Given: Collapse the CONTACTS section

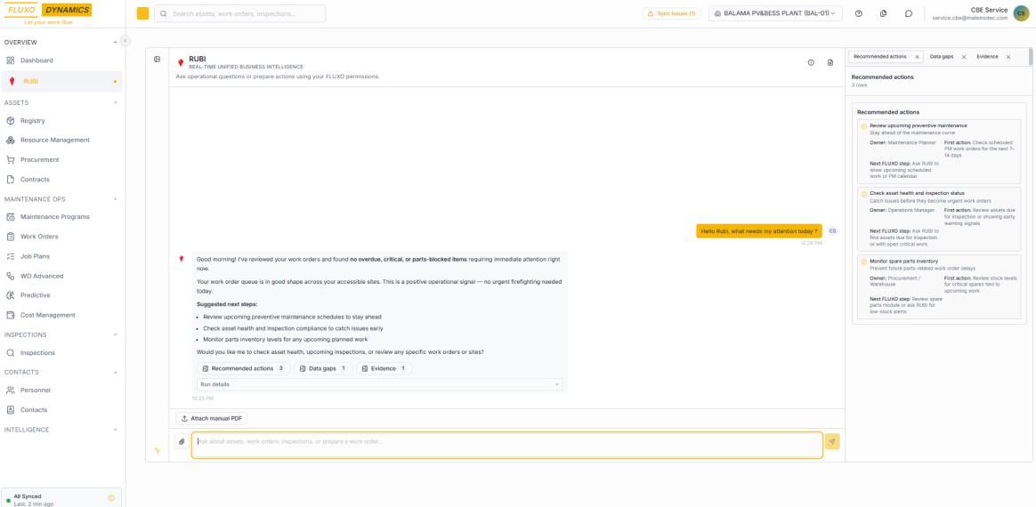Looking at the screenshot, I should (116, 373).
